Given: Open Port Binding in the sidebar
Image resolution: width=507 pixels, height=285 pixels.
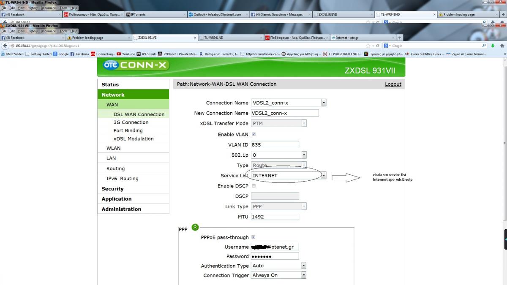Looking at the screenshot, I should [x=128, y=130].
